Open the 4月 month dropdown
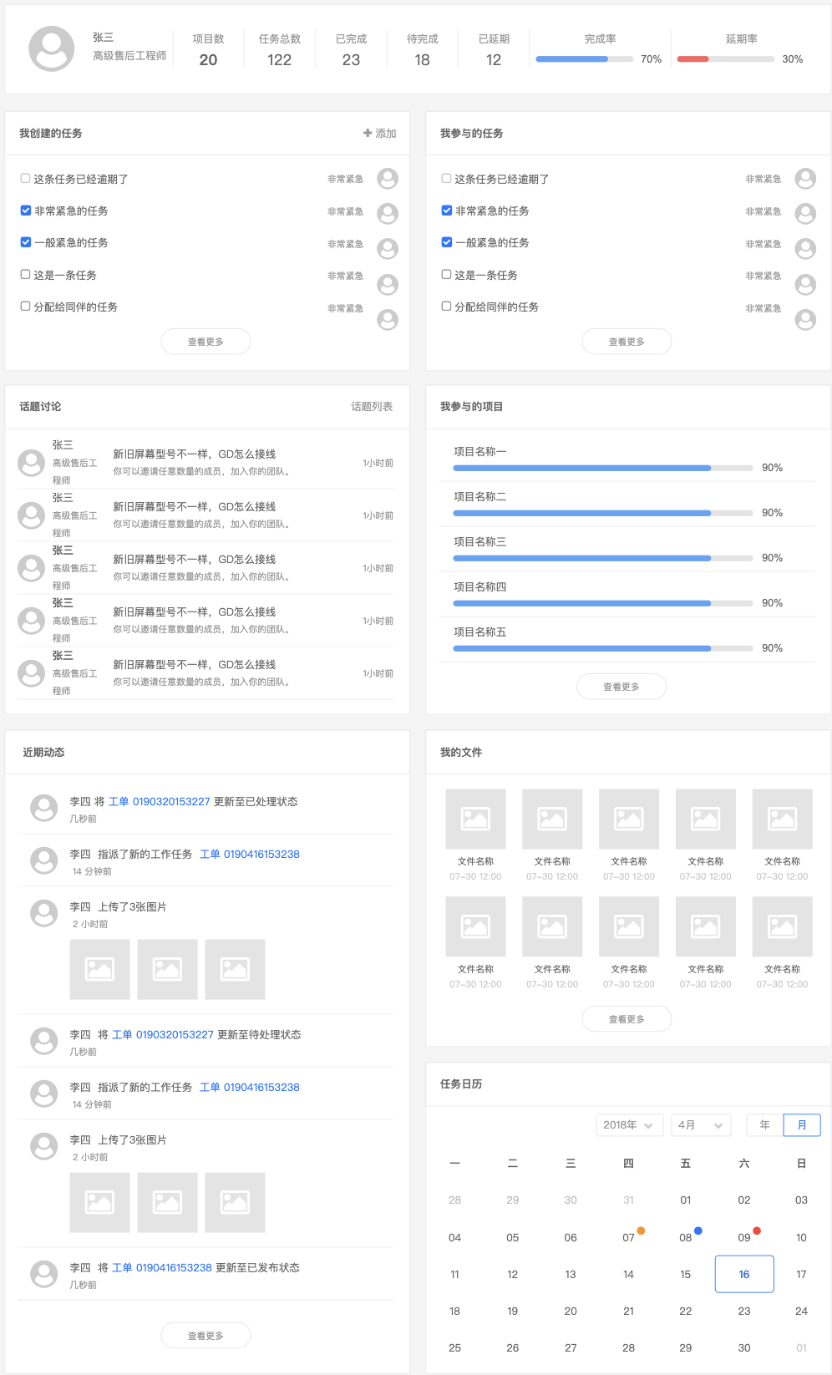The height and width of the screenshot is (1375, 832). (701, 1125)
